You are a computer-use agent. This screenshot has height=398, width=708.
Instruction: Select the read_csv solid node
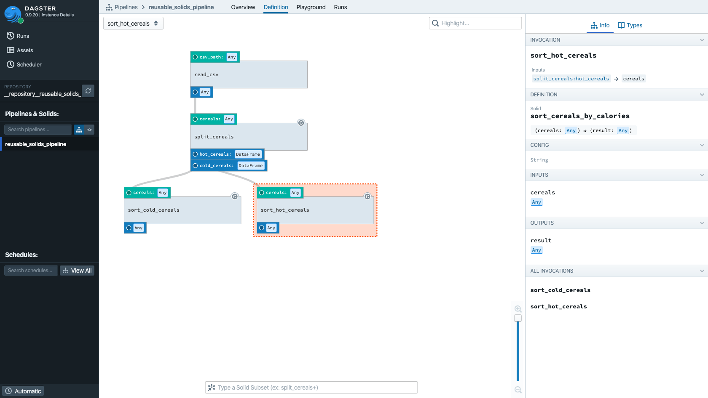[x=249, y=74]
